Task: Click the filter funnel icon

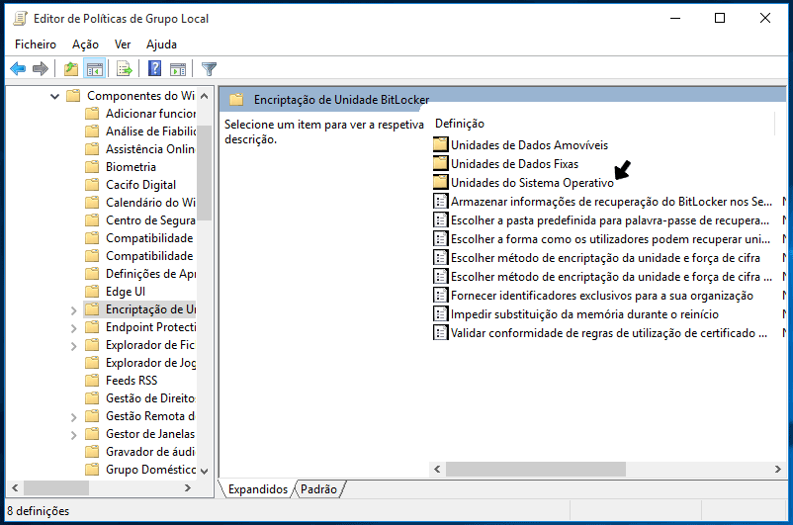Action: [x=209, y=68]
